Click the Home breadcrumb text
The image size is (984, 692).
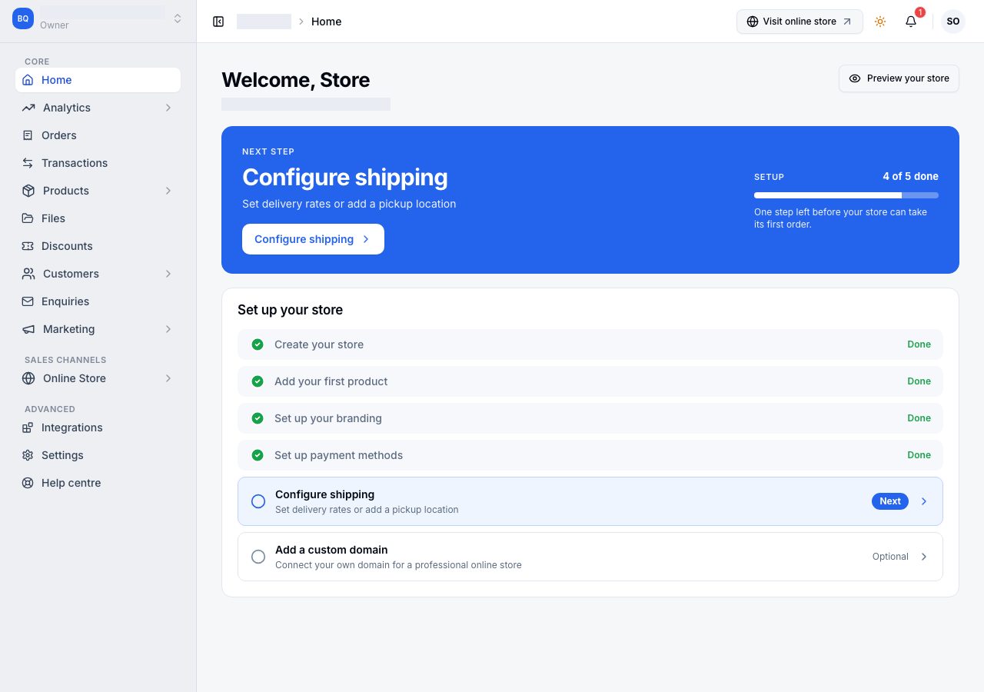[327, 22]
